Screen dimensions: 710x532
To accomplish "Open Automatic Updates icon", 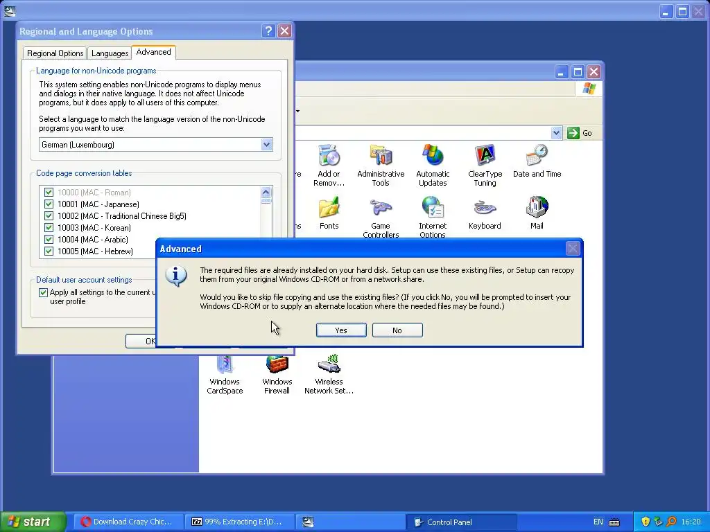I will coord(433,165).
